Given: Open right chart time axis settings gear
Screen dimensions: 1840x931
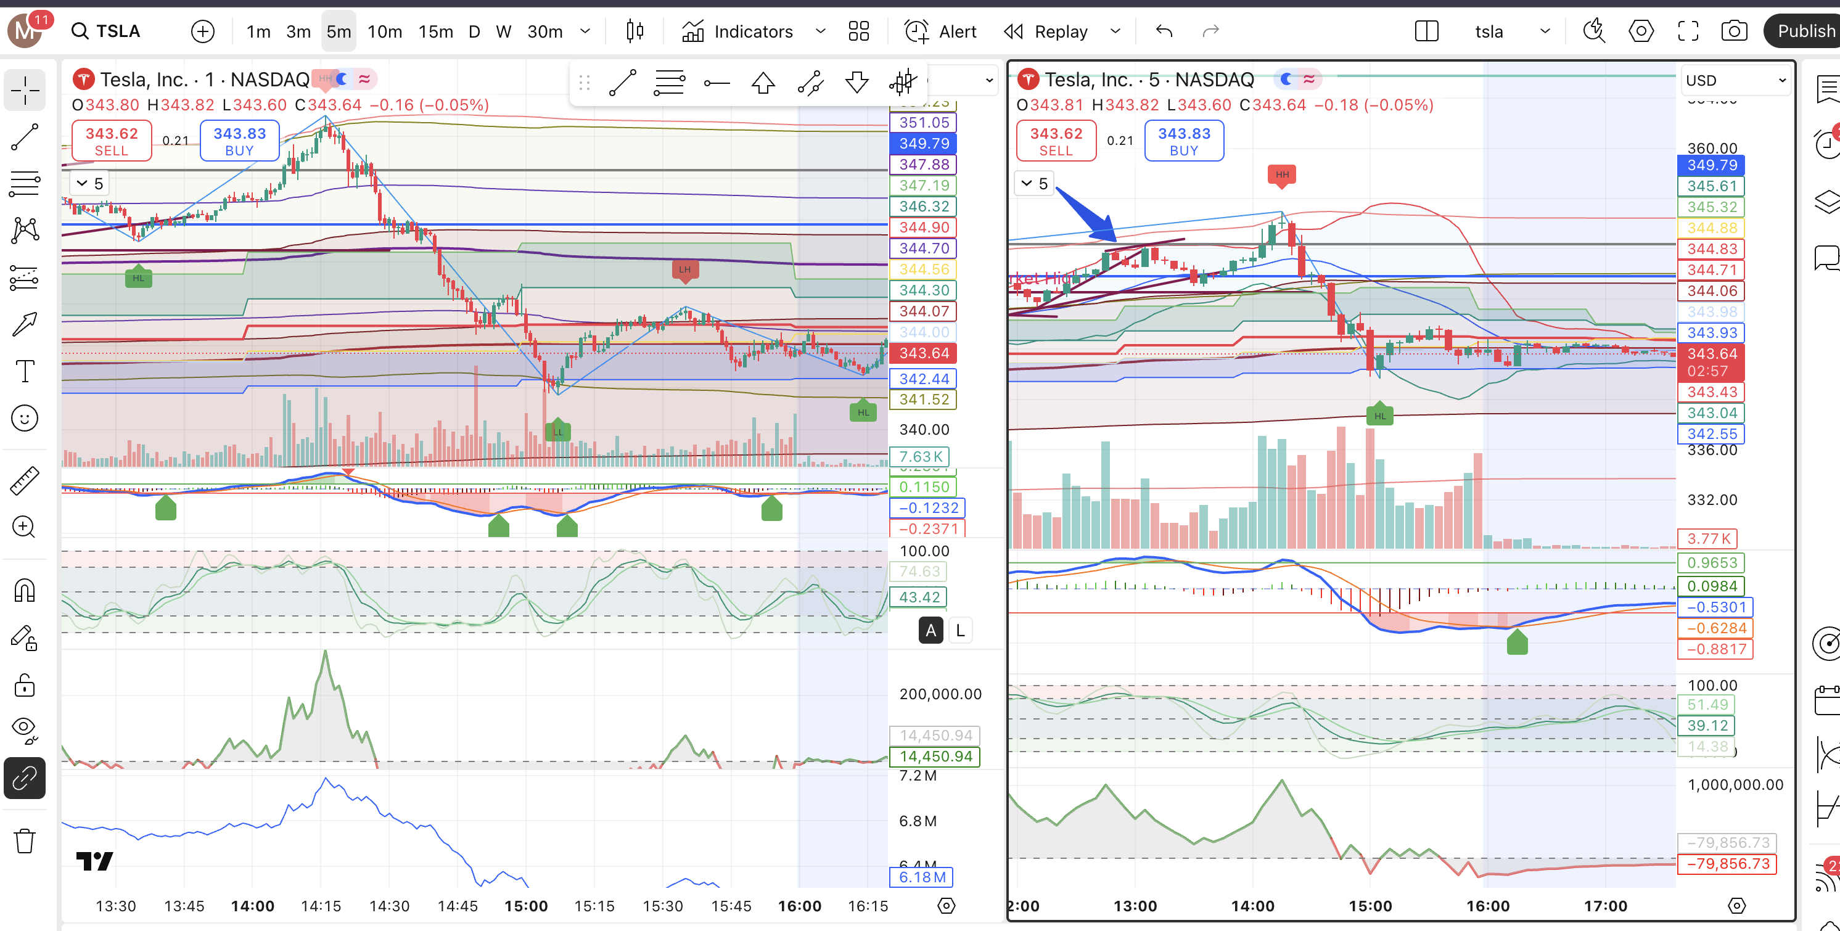Looking at the screenshot, I should pyautogui.click(x=1737, y=905).
